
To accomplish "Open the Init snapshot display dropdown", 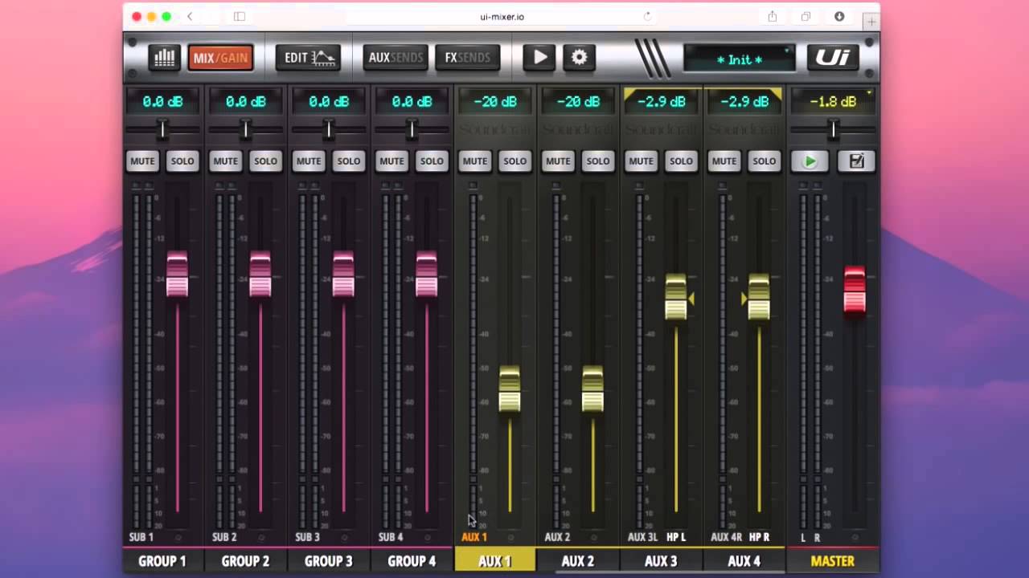I will (x=739, y=59).
